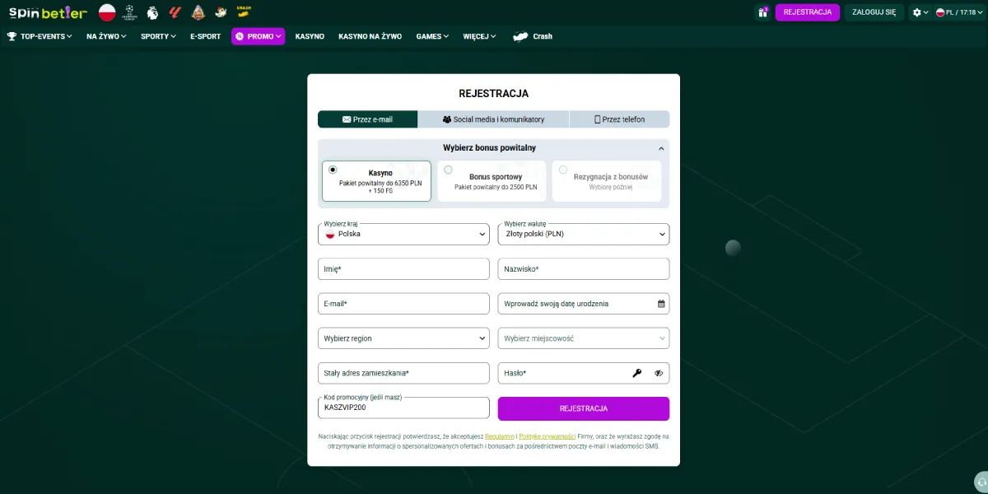Focus the E-mail input field
The image size is (988, 494).
click(403, 304)
